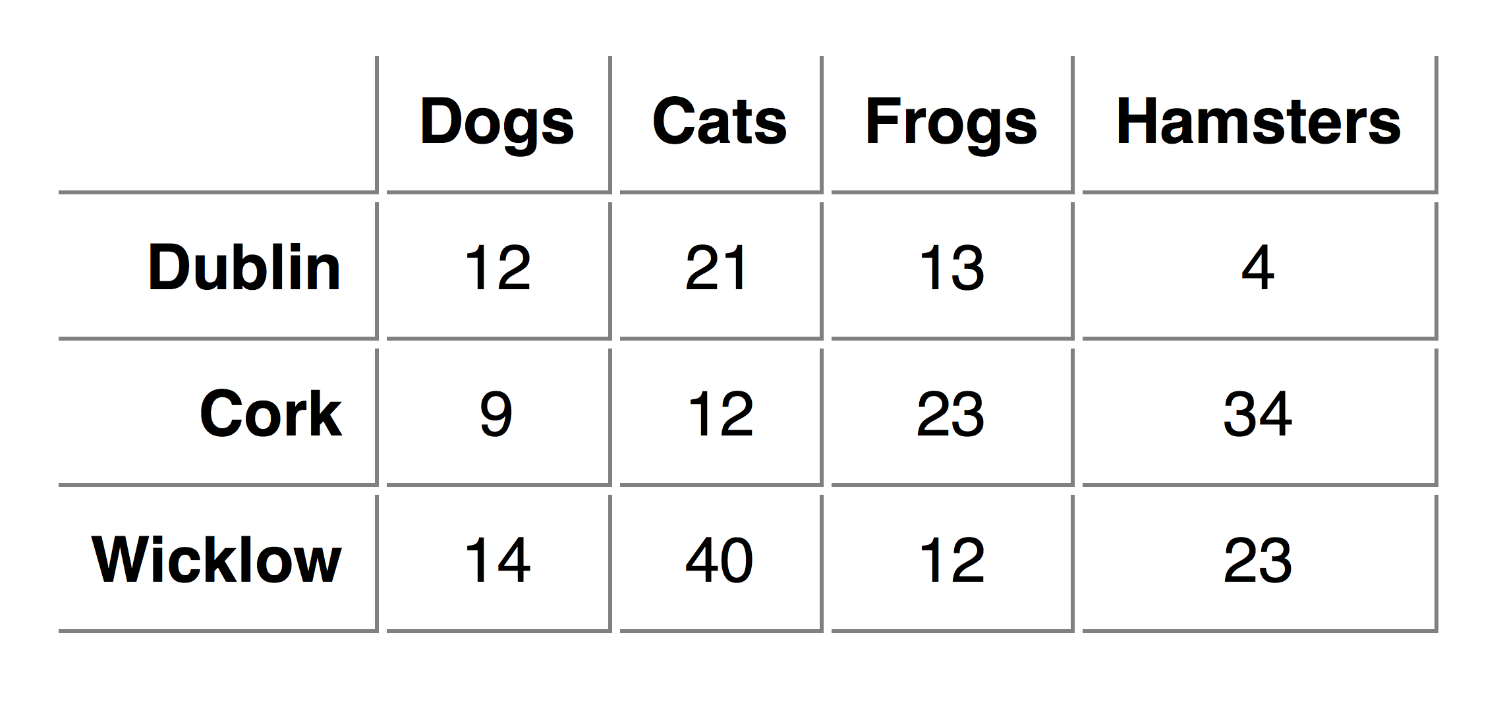Click Dublin Cats cell showing 21
Image resolution: width=1505 pixels, height=701 pixels.
point(722,271)
